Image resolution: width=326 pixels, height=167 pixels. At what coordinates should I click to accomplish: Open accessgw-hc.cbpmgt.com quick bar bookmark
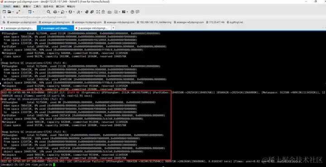tap(87, 22)
